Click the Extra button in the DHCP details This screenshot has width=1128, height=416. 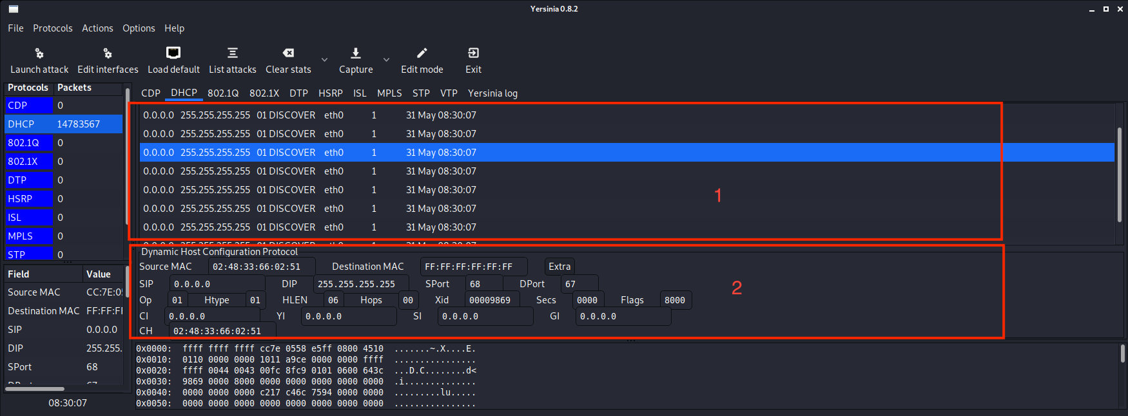click(x=559, y=267)
